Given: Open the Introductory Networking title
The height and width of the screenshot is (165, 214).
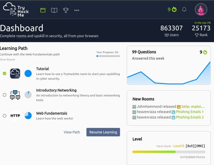Looking at the screenshot, I should (56, 90).
